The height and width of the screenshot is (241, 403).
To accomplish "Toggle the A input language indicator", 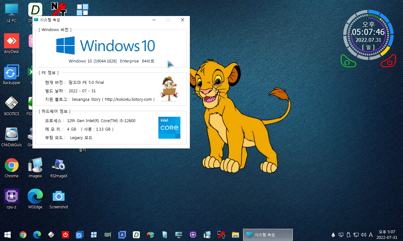I will (371, 235).
